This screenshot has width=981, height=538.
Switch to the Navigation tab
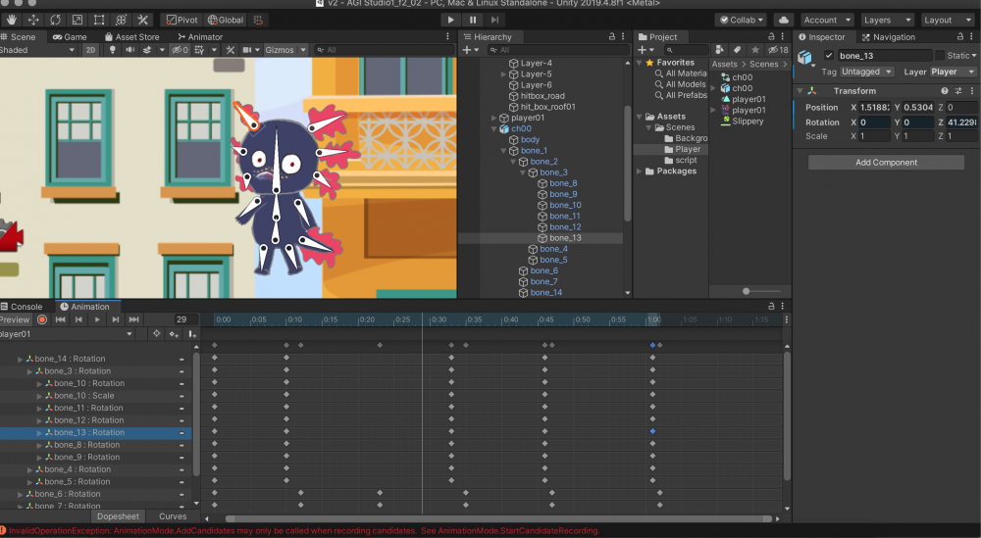tap(889, 37)
